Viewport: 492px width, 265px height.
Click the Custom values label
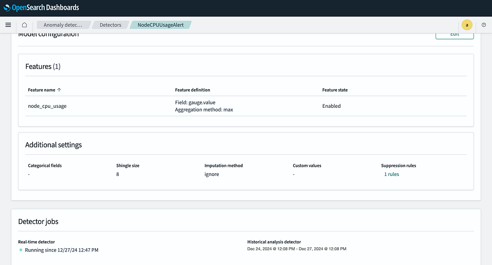[307, 165]
